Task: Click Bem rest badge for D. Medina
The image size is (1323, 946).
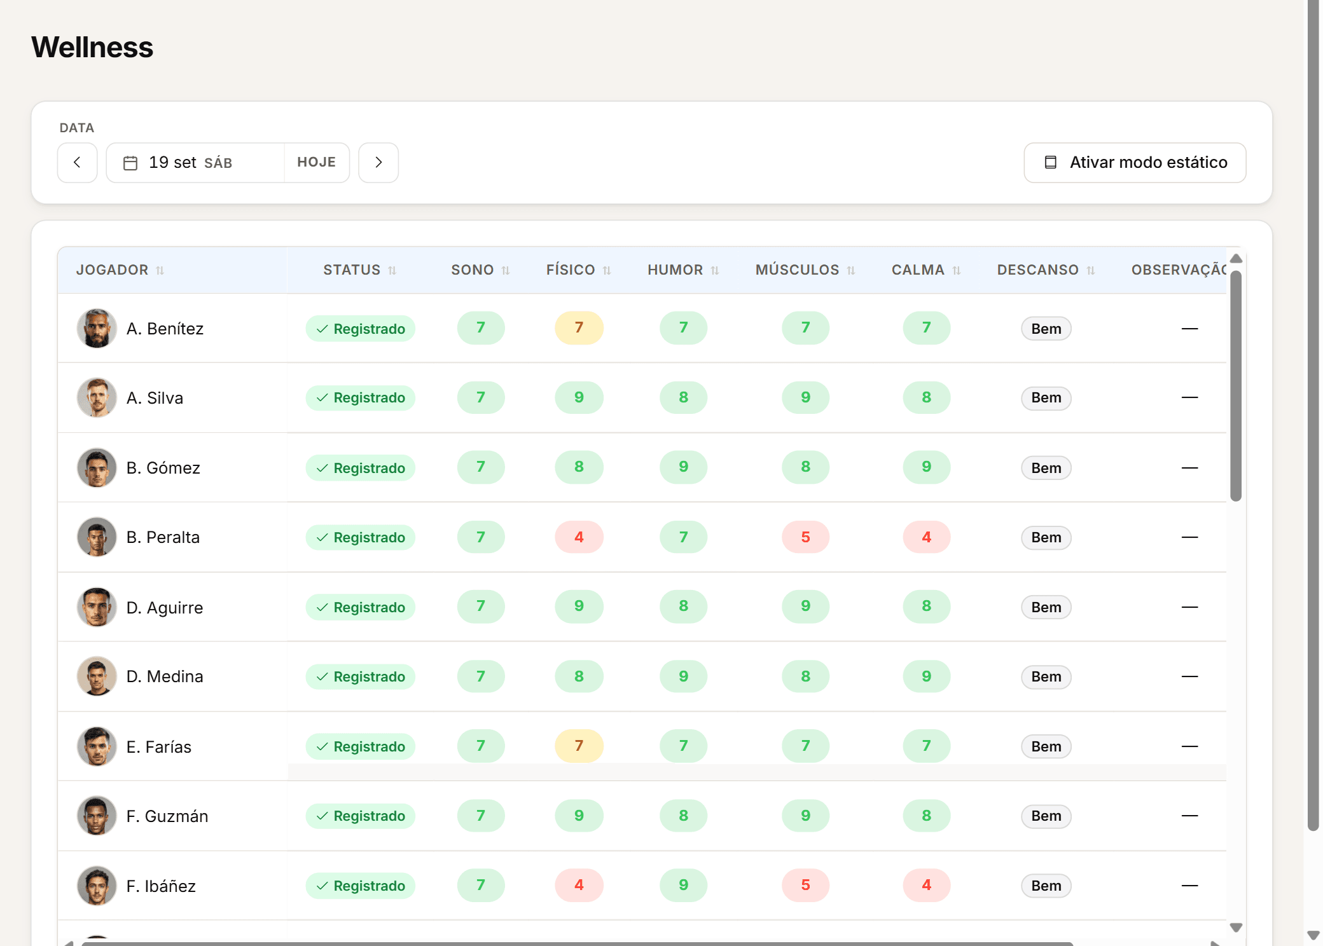Action: pos(1046,676)
